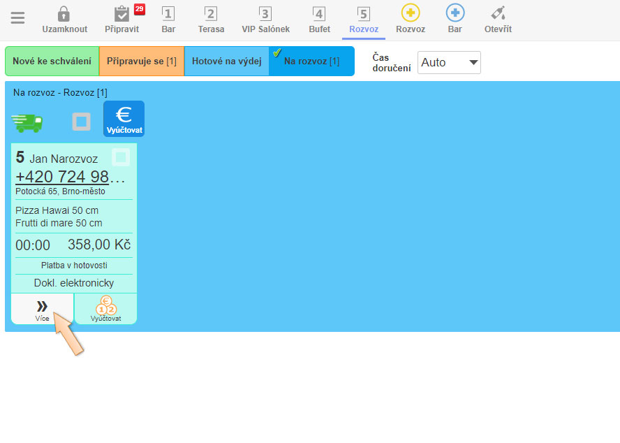Click the Uzamknout lock icon
Viewport: 620px width, 443px height.
pyautogui.click(x=64, y=14)
